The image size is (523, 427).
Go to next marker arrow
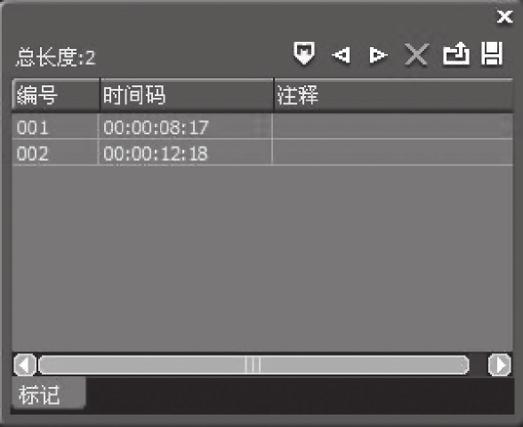[378, 55]
